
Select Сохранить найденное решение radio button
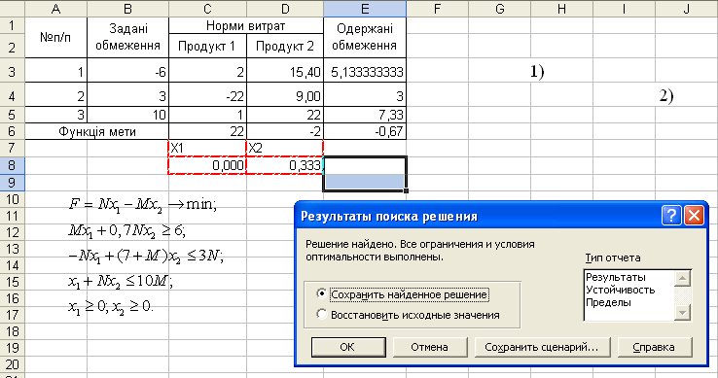322,293
